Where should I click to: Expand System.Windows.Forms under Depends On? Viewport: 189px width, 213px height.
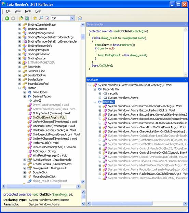100,98
